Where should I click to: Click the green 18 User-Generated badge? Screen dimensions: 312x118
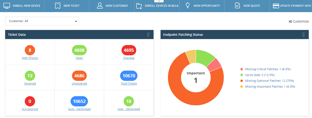pos(129,101)
